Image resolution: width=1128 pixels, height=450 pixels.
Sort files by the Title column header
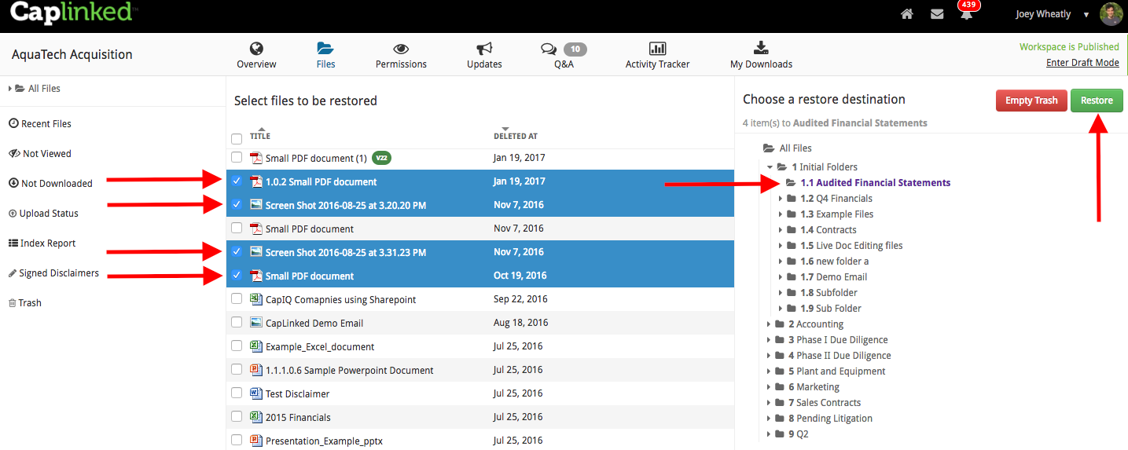(x=260, y=136)
